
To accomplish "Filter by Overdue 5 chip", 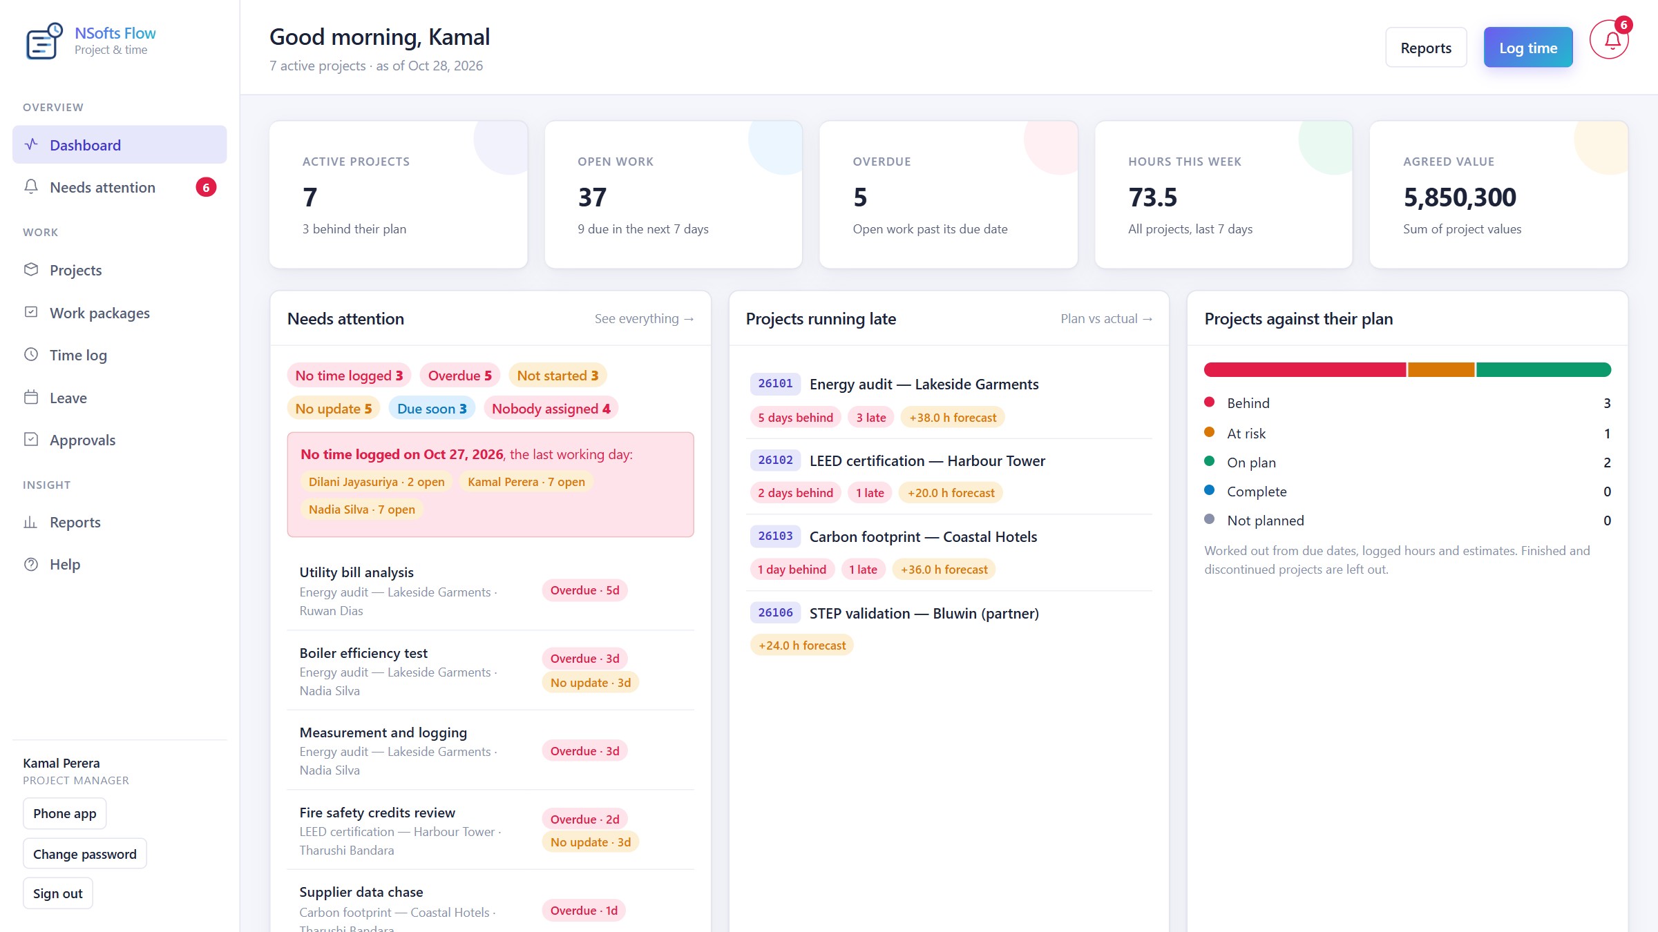I will 460,375.
